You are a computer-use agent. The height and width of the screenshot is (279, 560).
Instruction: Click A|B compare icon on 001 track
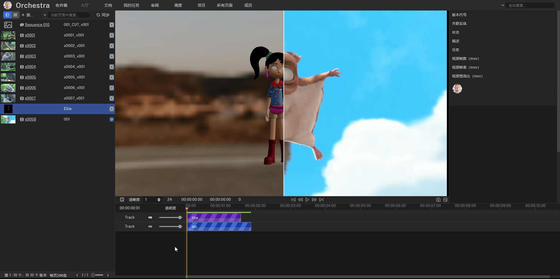(150, 226)
